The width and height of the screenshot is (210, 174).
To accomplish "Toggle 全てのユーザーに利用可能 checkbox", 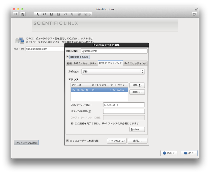I will pyautogui.click(x=67, y=141).
